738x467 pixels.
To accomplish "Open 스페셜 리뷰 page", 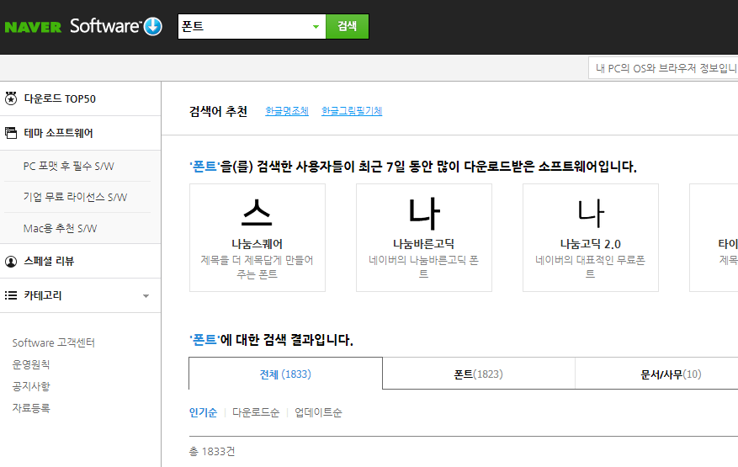I will click(49, 262).
